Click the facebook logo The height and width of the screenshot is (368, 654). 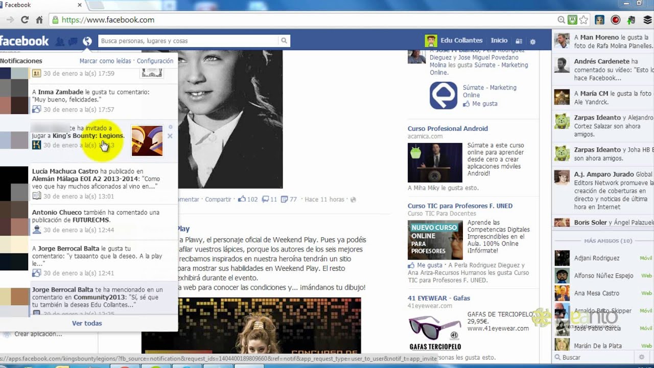[24, 41]
